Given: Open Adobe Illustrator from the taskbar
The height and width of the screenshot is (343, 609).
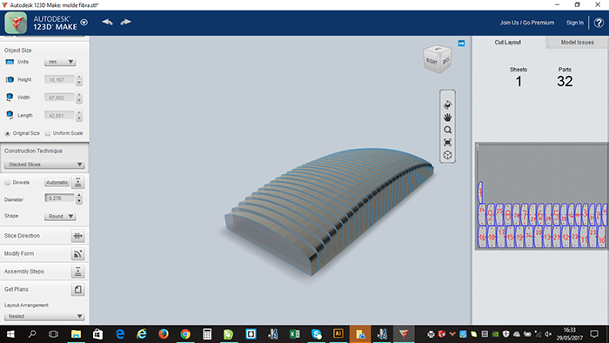Looking at the screenshot, I should pyautogui.click(x=338, y=334).
